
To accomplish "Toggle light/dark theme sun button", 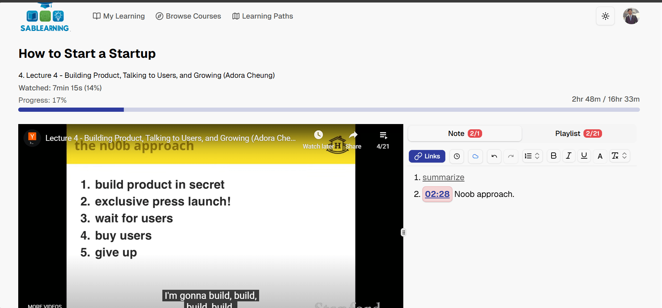I will coord(605,16).
